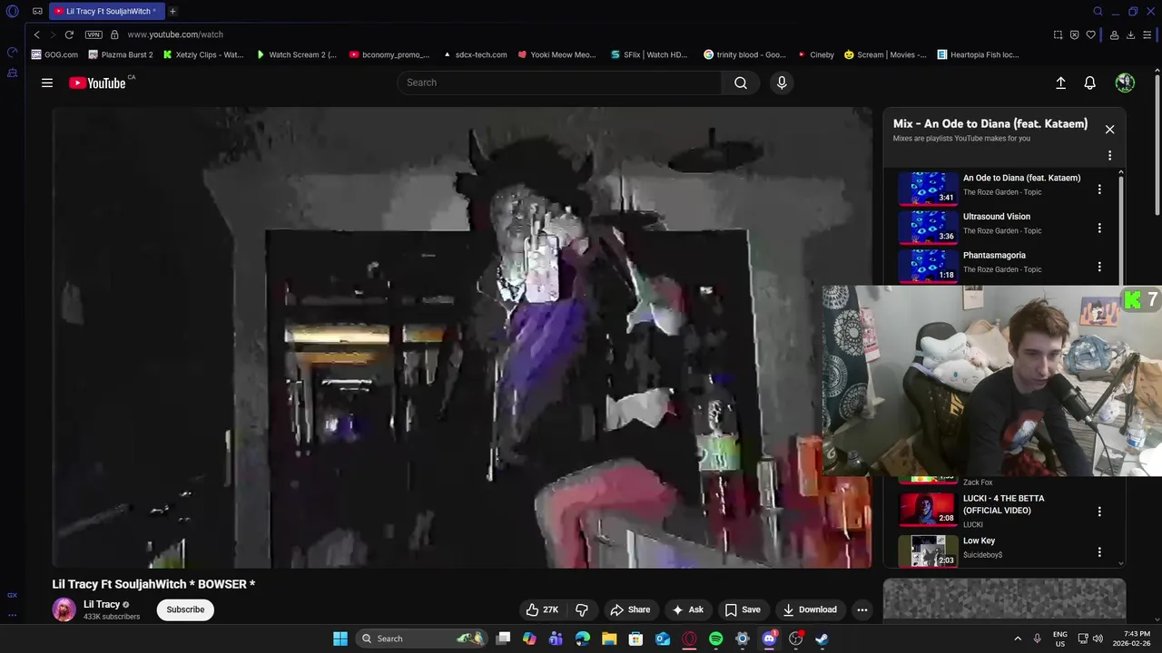
Task: Select the Lil Tracy Ft SouljahWitch tab
Action: [x=107, y=11]
